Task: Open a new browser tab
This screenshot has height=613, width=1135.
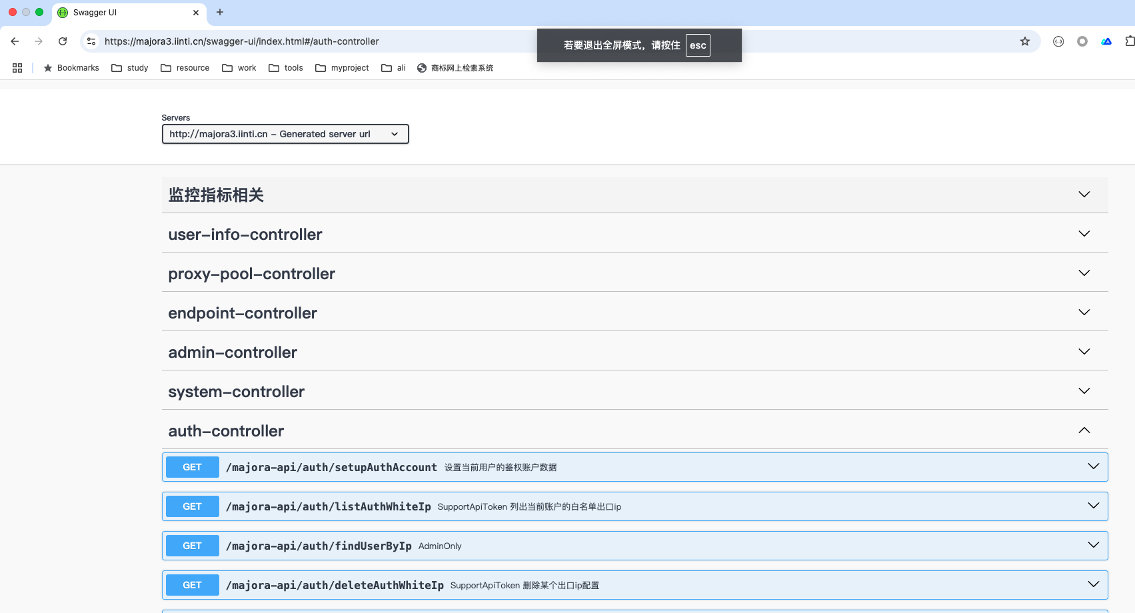Action: (220, 12)
